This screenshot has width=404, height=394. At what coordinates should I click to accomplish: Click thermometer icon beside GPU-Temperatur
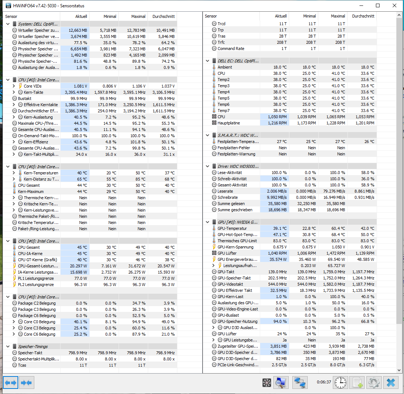(x=214, y=228)
